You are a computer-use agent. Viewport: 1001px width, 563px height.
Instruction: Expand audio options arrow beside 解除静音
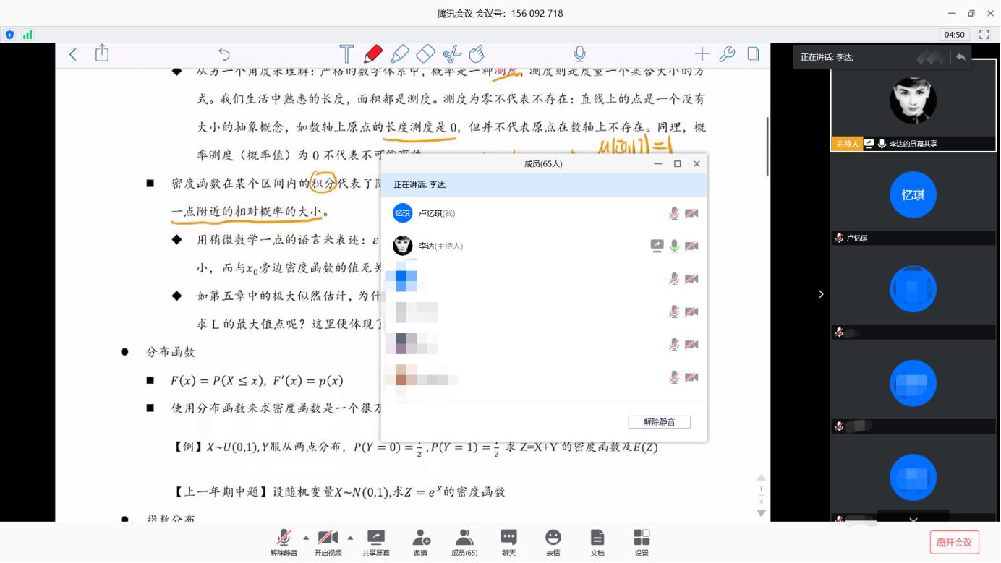306,538
